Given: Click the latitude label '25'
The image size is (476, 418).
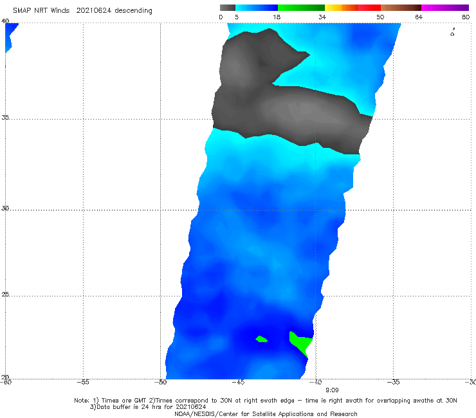Looking at the screenshot, I should click(5, 294).
